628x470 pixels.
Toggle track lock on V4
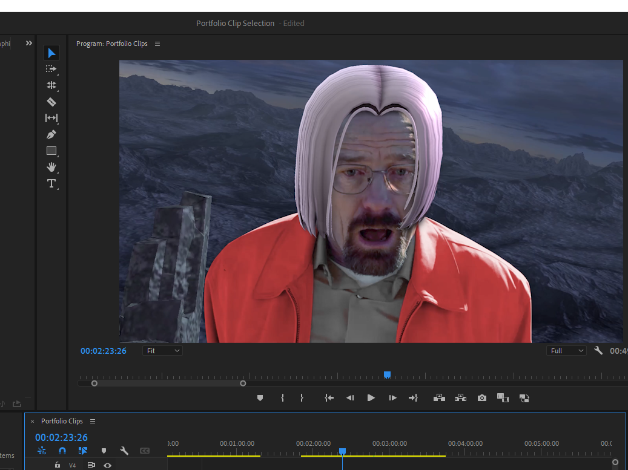[58, 465]
